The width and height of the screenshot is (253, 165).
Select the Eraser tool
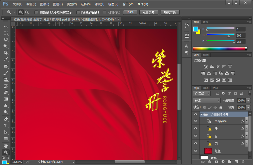tap(6, 92)
